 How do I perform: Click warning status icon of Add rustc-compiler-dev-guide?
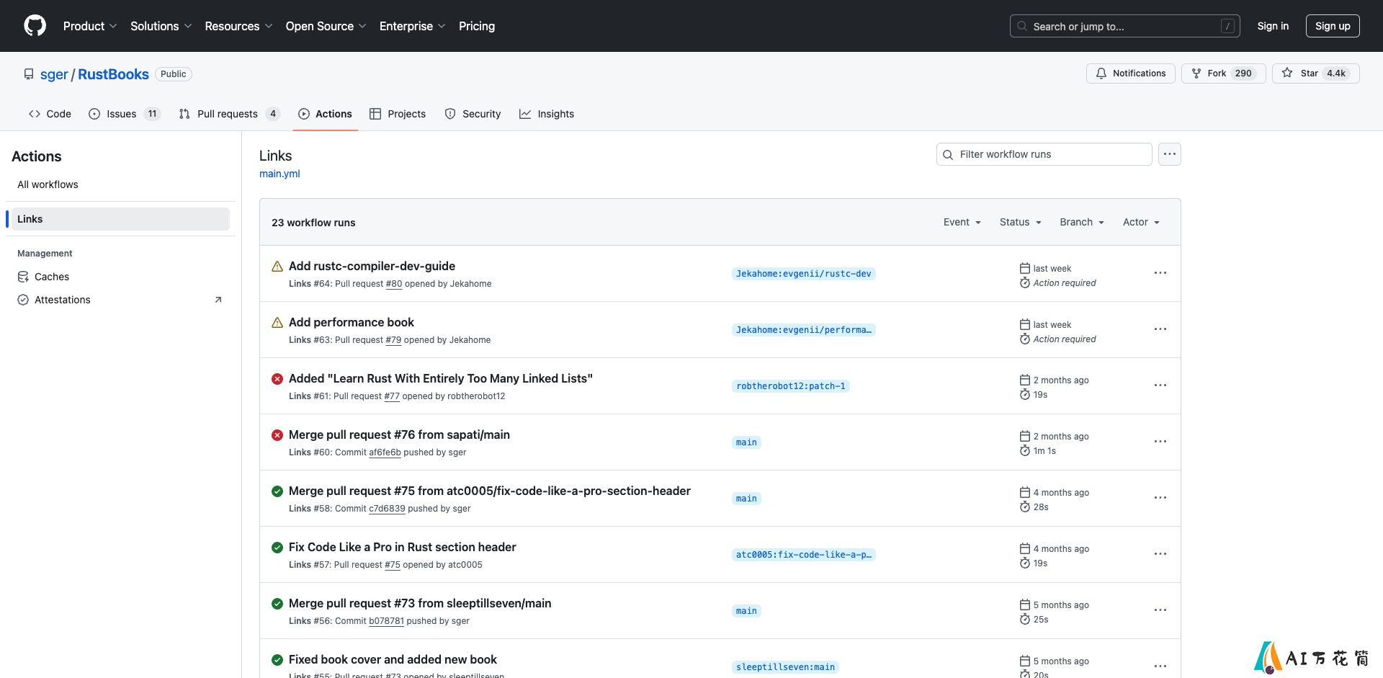(x=277, y=267)
